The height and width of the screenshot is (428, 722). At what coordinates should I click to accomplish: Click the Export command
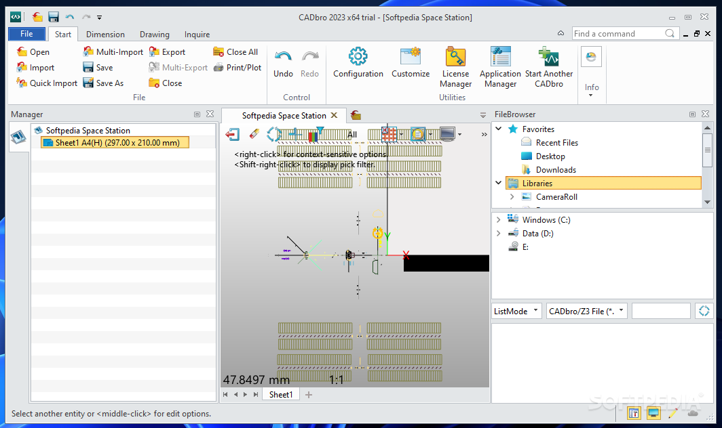(x=167, y=52)
